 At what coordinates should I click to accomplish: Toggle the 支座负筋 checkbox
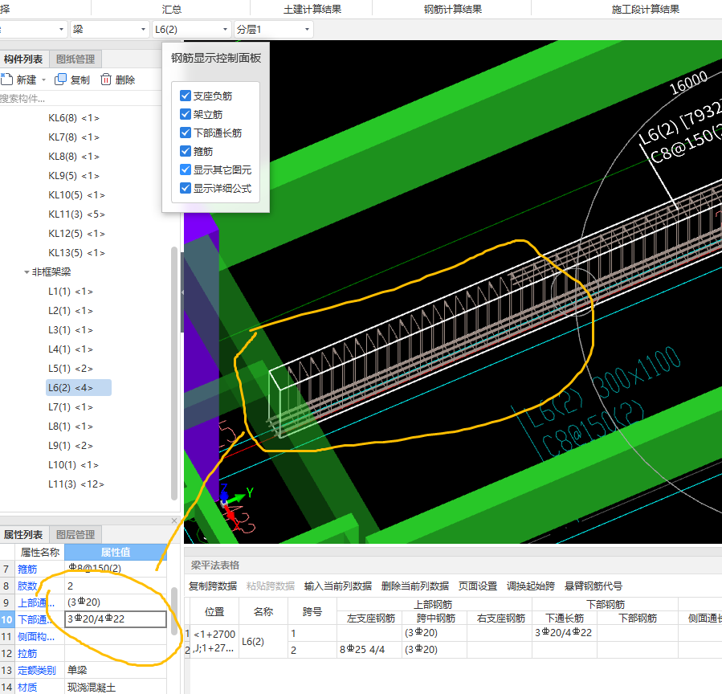(x=186, y=96)
